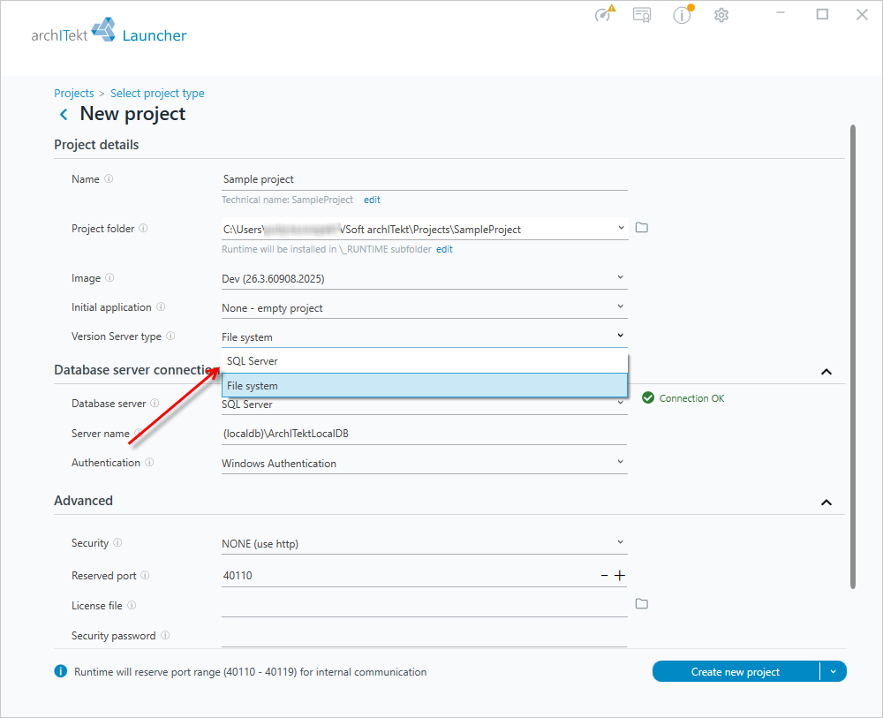Image resolution: width=883 pixels, height=718 pixels.
Task: Open the Project folder path dropdown
Action: 621,228
